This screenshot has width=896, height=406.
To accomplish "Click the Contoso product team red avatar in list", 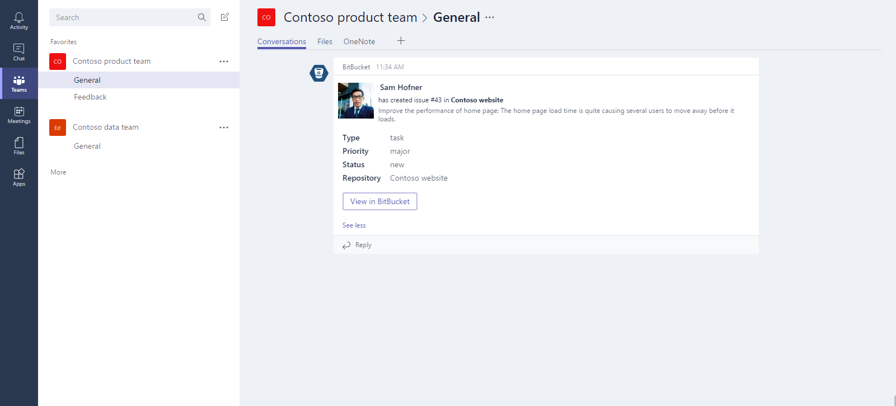I will [x=58, y=62].
